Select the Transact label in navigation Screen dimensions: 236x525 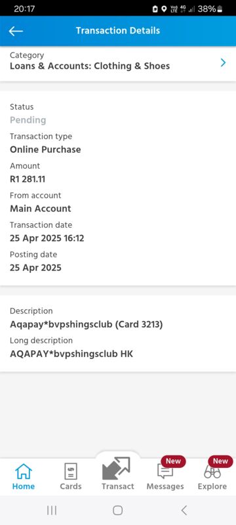click(x=117, y=486)
